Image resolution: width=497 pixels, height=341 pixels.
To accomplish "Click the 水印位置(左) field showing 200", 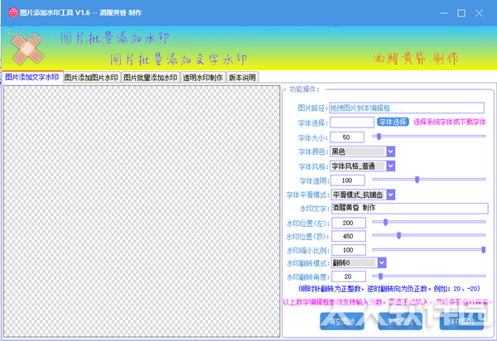I will 349,223.
